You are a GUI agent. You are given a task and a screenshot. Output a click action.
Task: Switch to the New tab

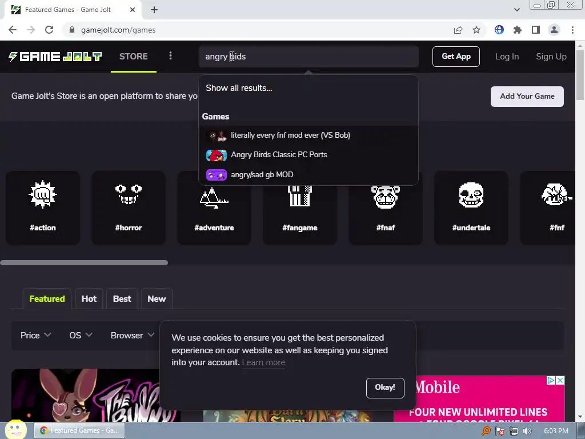tap(157, 298)
